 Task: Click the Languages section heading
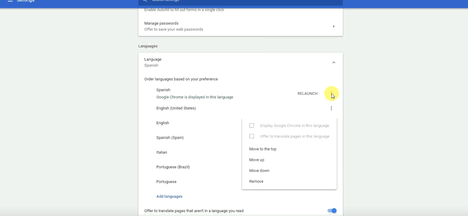(x=148, y=46)
